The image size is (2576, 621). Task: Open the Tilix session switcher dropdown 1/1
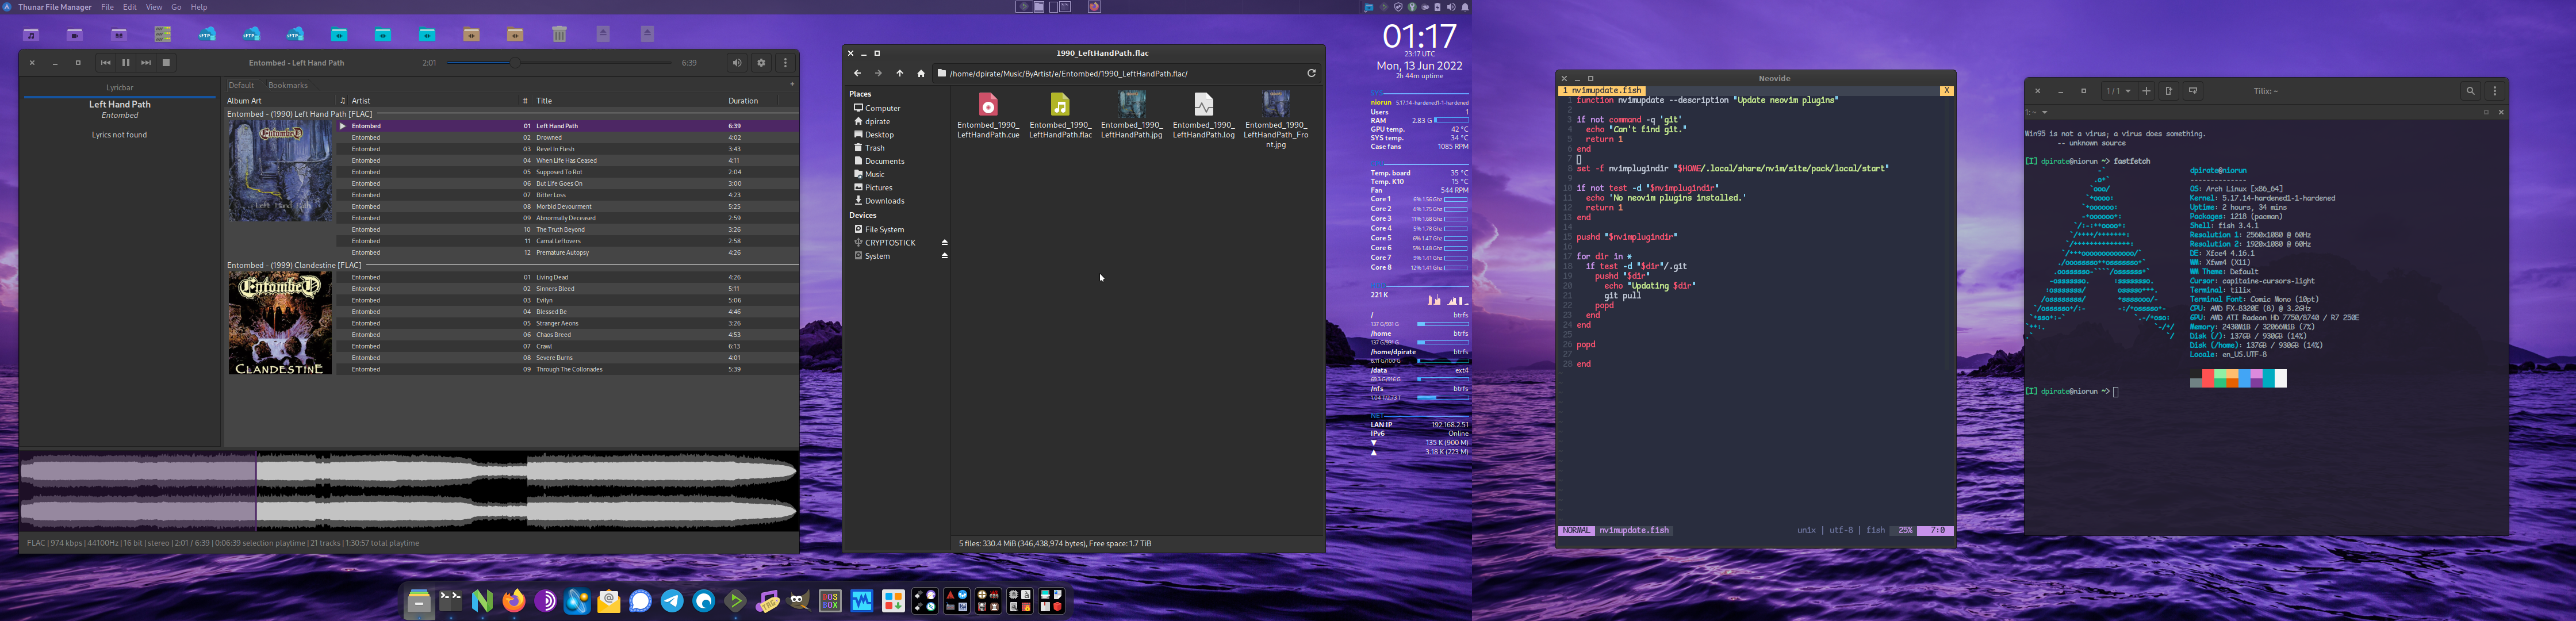coord(2119,91)
